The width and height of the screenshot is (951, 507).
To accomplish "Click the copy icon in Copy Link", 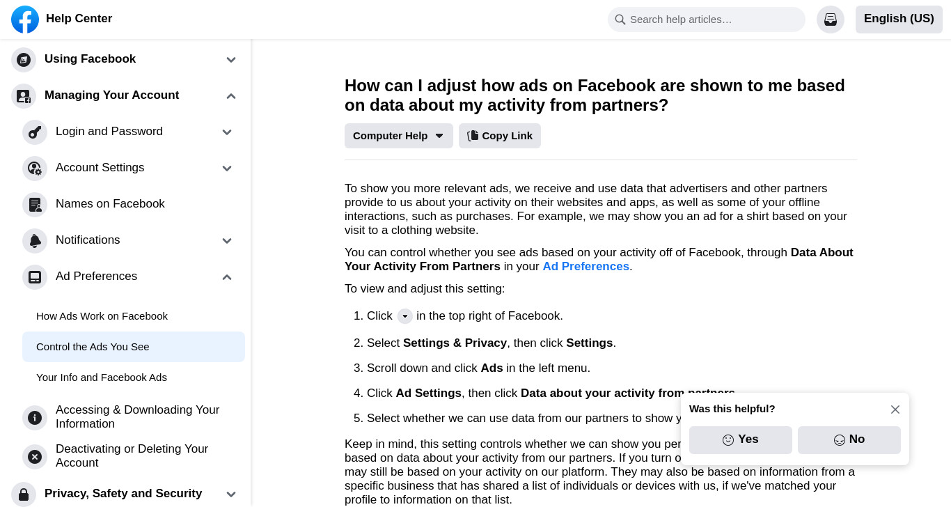I will pos(473,136).
